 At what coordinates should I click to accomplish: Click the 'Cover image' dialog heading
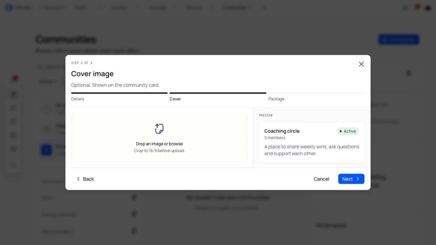[92, 74]
